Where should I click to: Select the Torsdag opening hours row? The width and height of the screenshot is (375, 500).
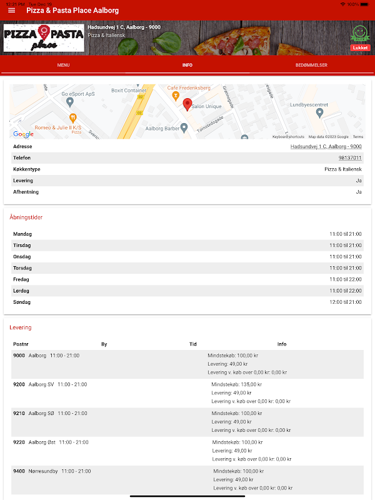click(187, 268)
